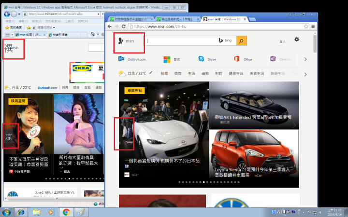The image size is (348, 217).
Task: Open a new blank tab in Internet Explorer
Action: coord(84,35)
